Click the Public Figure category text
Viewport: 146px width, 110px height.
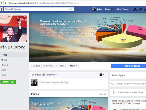pyautogui.click(x=118, y=76)
